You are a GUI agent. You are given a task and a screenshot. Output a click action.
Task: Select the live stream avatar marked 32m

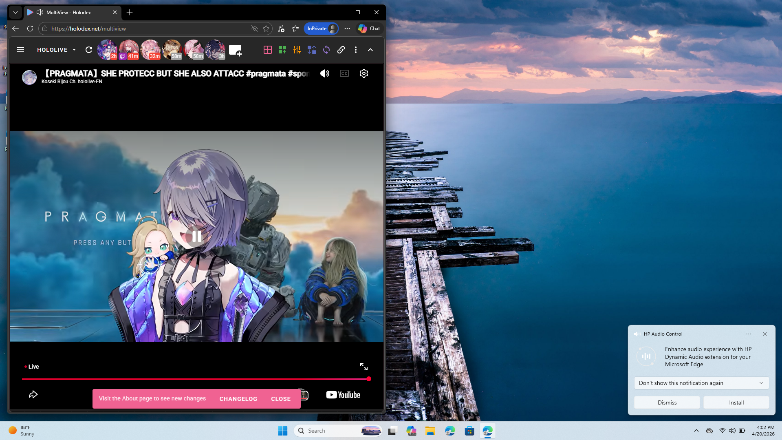click(150, 50)
